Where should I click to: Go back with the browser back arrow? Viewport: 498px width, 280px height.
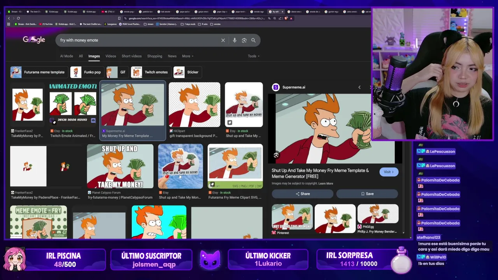[9, 18]
